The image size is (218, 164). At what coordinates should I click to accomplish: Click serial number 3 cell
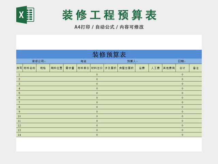19,84
